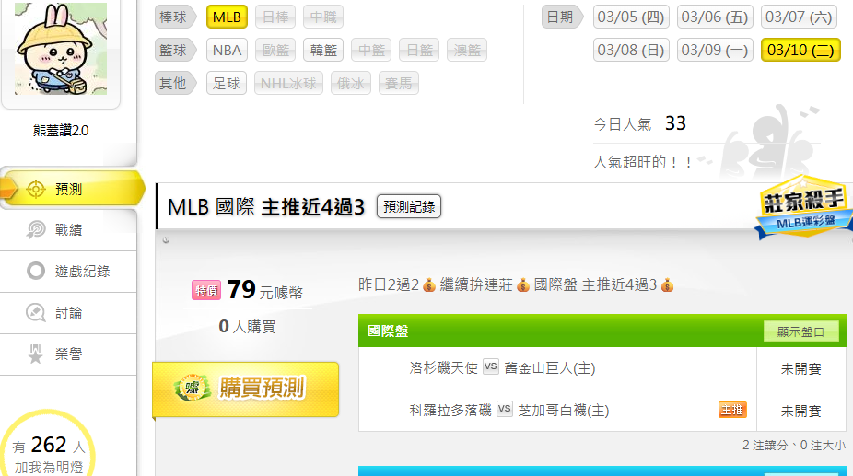Select the MLB league filter
The width and height of the screenshot is (853, 476).
click(x=227, y=17)
